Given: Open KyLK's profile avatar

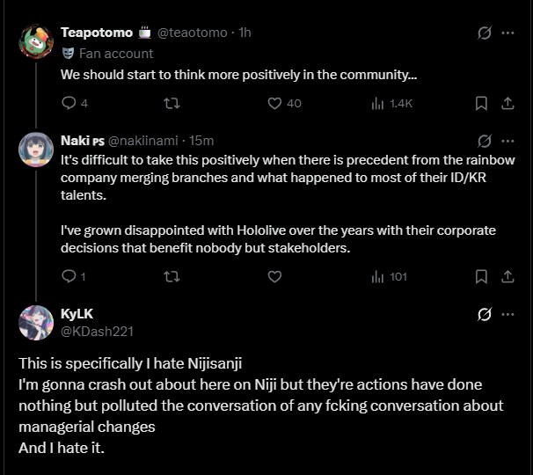Looking at the screenshot, I should [x=36, y=323].
